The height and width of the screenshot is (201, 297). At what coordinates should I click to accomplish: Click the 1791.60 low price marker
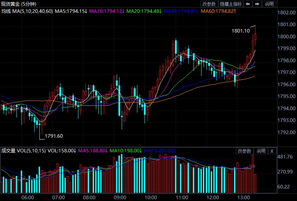[54, 136]
